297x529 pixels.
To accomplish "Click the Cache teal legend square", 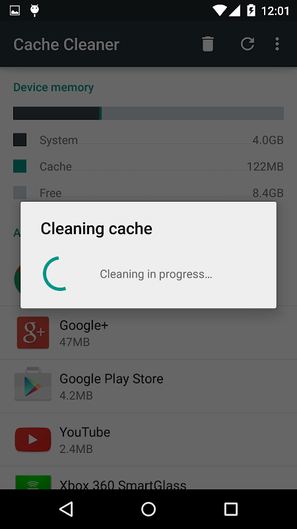I will tap(20, 166).
